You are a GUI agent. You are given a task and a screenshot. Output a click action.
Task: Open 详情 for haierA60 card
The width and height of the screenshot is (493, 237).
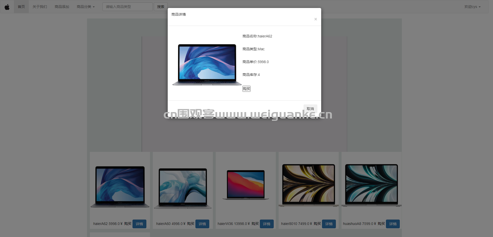(x=202, y=224)
